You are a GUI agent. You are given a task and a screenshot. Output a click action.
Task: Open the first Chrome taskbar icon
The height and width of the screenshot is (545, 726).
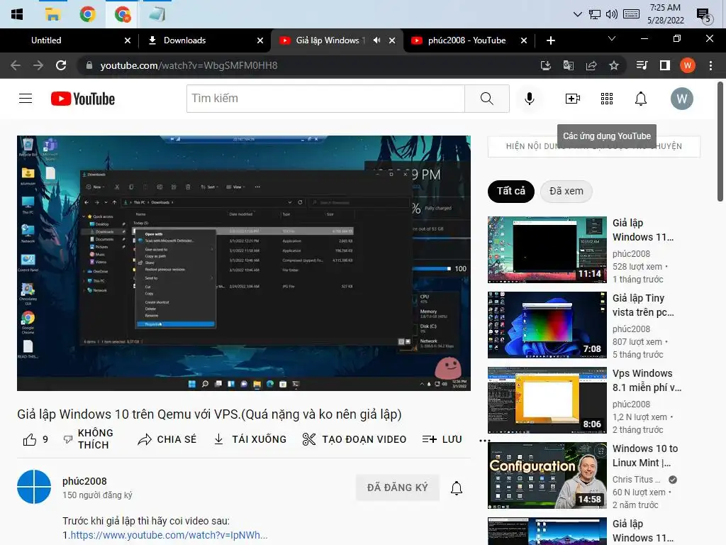tap(87, 14)
